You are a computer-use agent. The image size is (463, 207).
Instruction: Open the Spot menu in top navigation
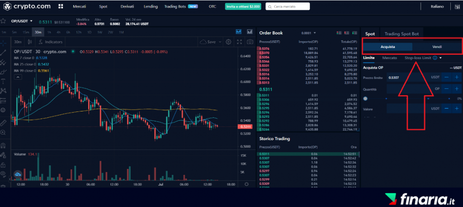103,6
